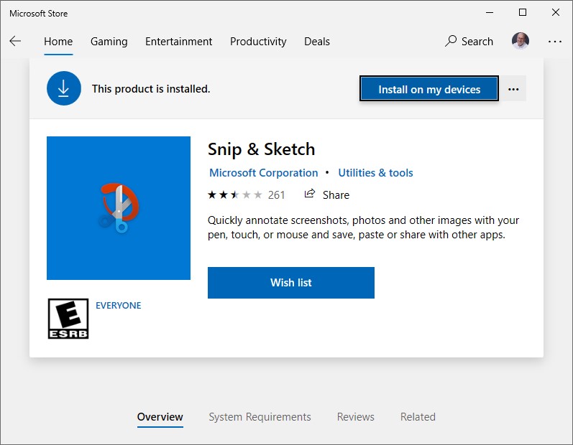Click the star rating of 261 reviews
Image resolution: width=573 pixels, height=445 pixels.
[235, 195]
